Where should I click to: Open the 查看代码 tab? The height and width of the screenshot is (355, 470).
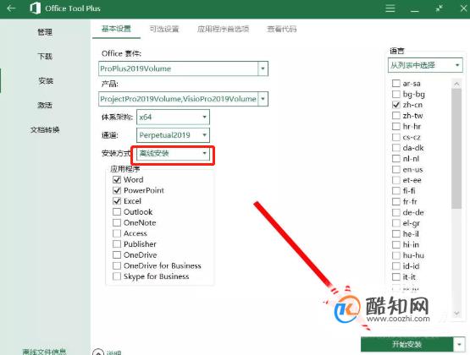282,29
